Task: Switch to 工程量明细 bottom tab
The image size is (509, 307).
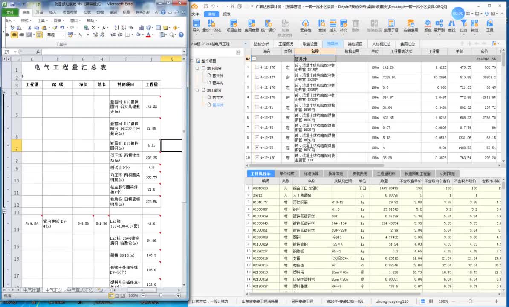Action: 386,174
